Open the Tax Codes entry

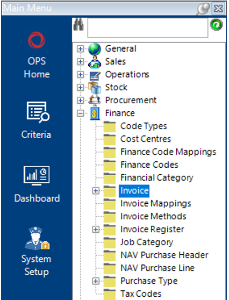tap(141, 294)
